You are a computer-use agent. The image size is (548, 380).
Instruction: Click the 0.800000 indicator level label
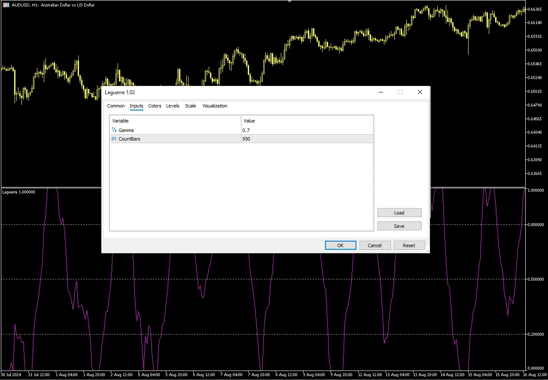[536, 224]
